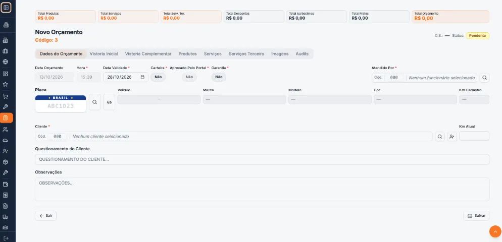Click the Observações text area

262,190
